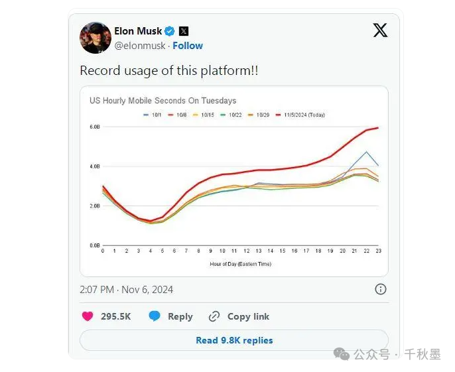The height and width of the screenshot is (372, 455).
Task: Click the Reply text button
Action: [180, 316]
